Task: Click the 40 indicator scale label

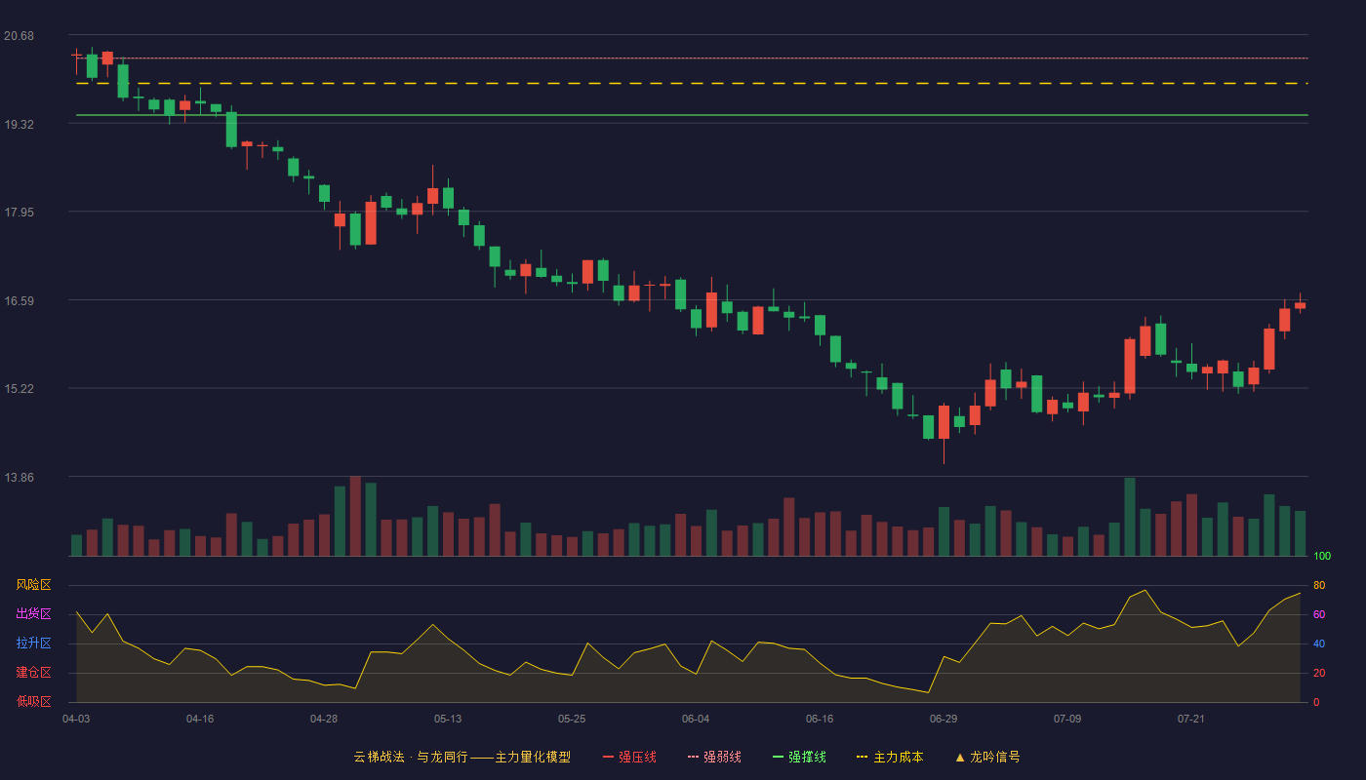Action: [x=1319, y=643]
